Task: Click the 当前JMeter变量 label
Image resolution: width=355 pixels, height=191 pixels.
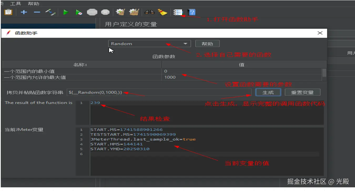Action: [24, 130]
